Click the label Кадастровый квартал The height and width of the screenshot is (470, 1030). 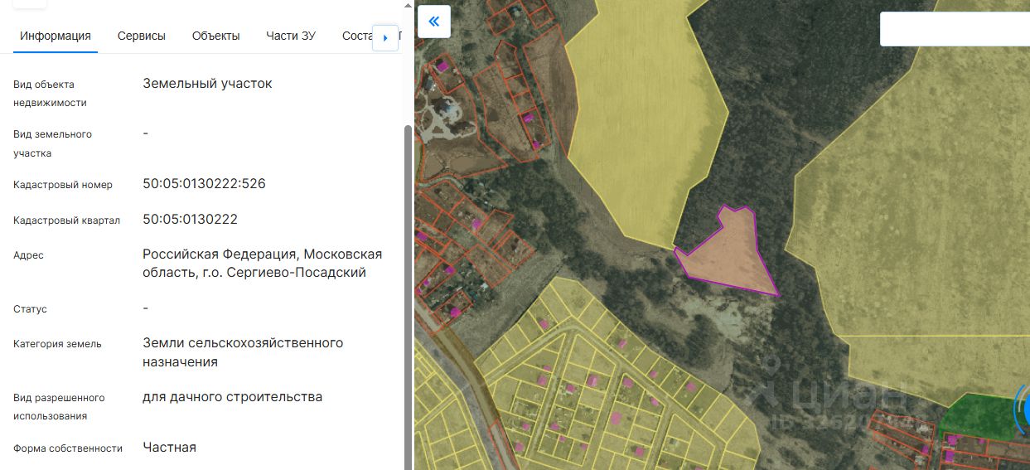coord(67,220)
